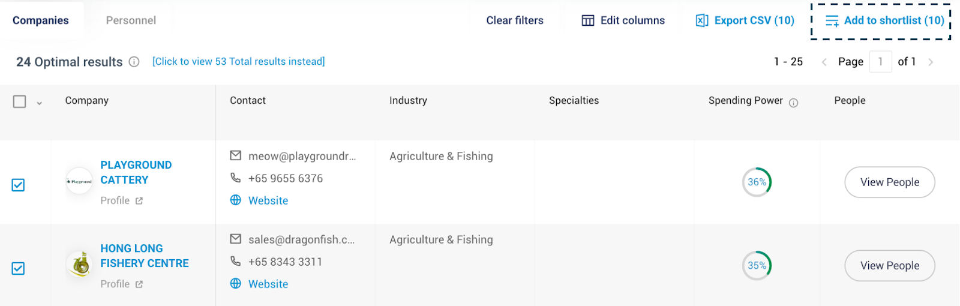Go to previous page with left chevron
This screenshot has width=960, height=306.
click(824, 62)
